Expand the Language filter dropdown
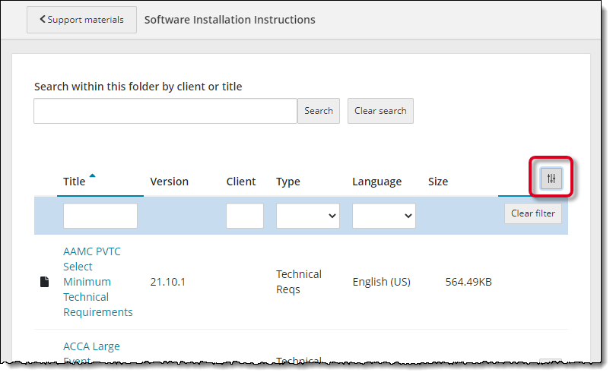The height and width of the screenshot is (376, 613). (383, 216)
